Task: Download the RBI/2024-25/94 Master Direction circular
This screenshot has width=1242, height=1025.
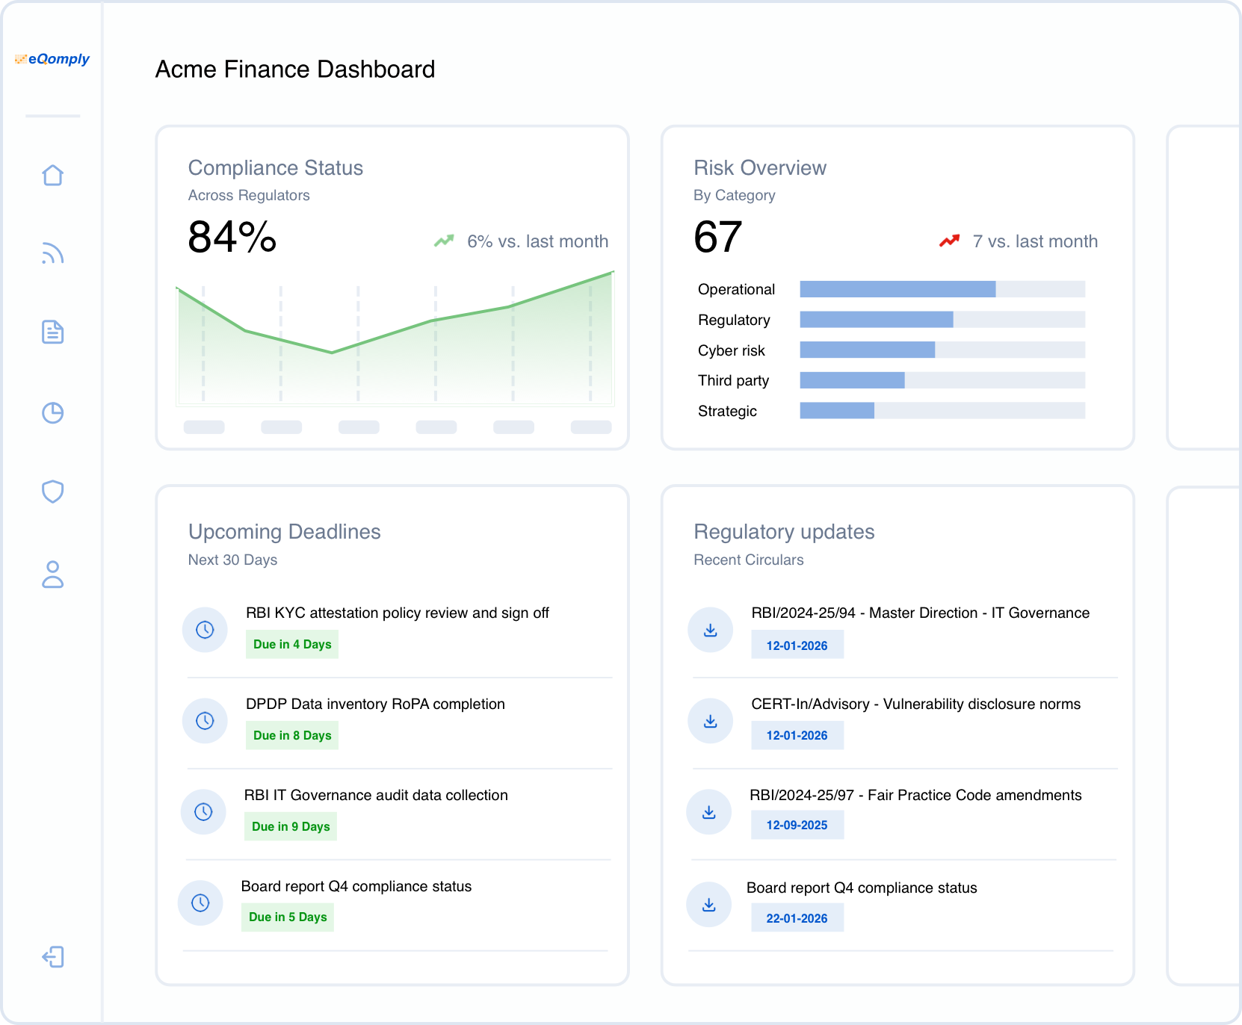Action: pyautogui.click(x=709, y=630)
